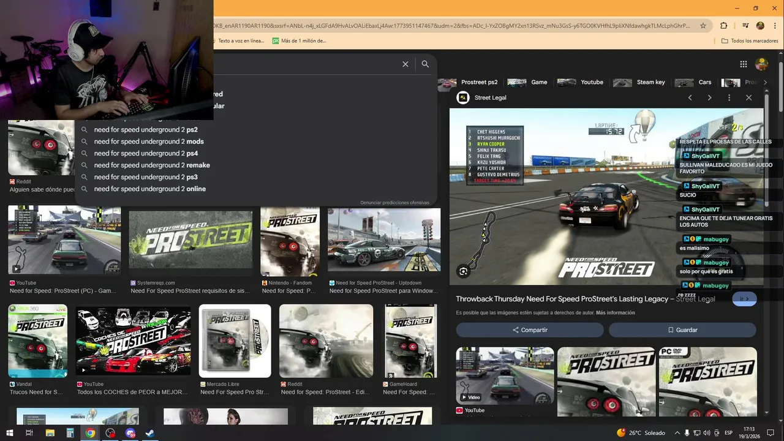Open the Google apps grid
Screen dimensions: 784x441
743,64
